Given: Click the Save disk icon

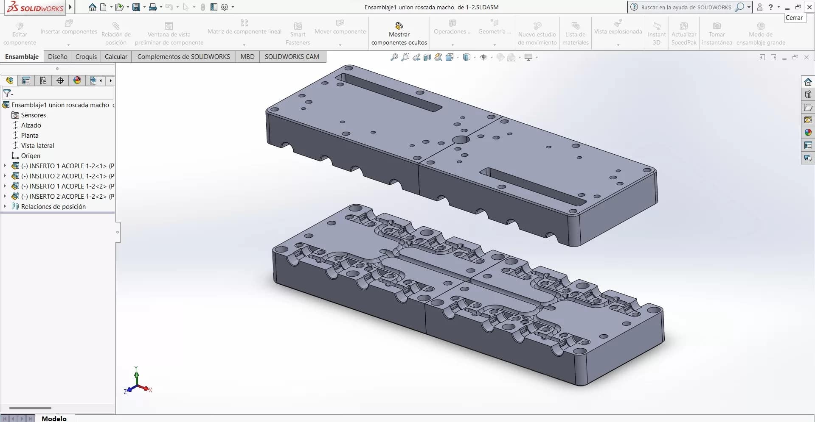Looking at the screenshot, I should (136, 7).
